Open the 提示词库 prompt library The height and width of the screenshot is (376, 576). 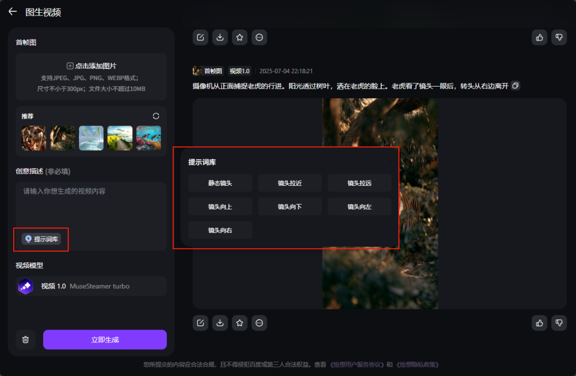point(41,239)
